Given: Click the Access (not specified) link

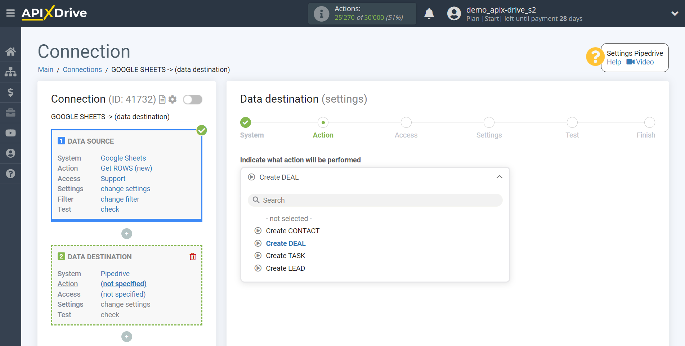Looking at the screenshot, I should tap(123, 294).
